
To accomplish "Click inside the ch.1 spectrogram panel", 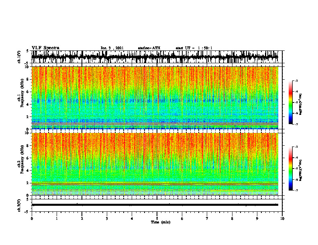I will tap(155, 98).
